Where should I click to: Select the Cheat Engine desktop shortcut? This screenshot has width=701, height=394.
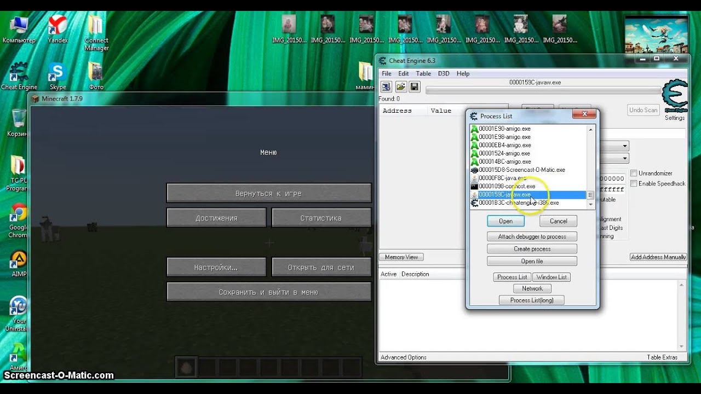[19, 77]
